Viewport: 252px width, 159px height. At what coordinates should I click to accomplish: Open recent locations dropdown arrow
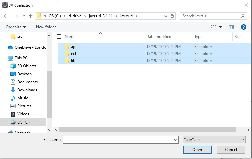pos(24,16)
